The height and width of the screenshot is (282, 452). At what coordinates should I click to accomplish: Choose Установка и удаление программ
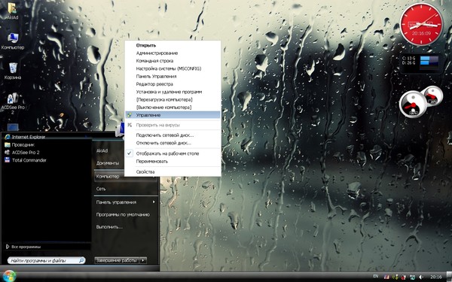point(169,92)
